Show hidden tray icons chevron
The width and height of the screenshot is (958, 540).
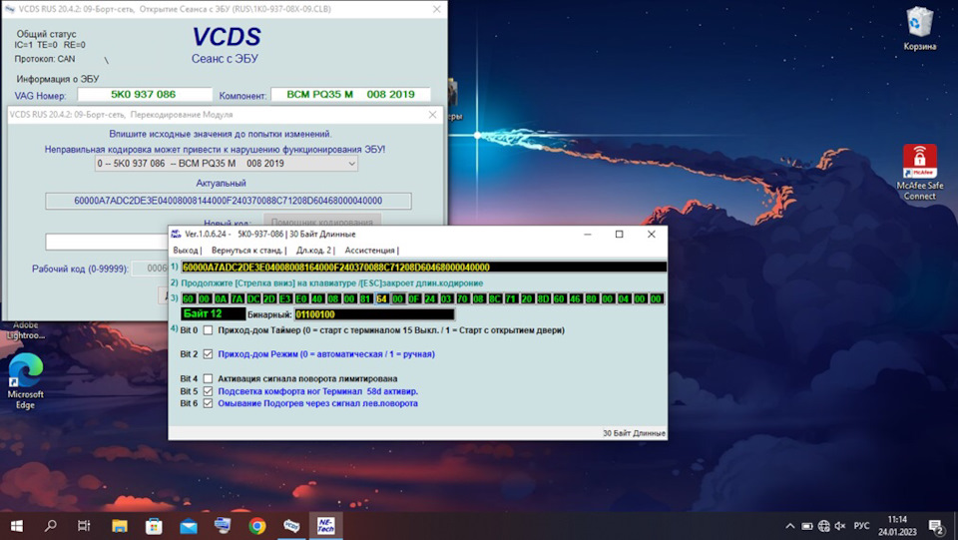pyautogui.click(x=790, y=526)
